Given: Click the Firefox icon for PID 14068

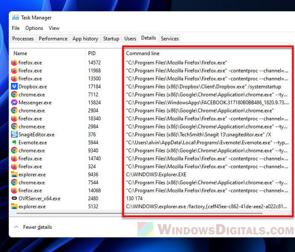Looking at the screenshot, I should [14, 191].
